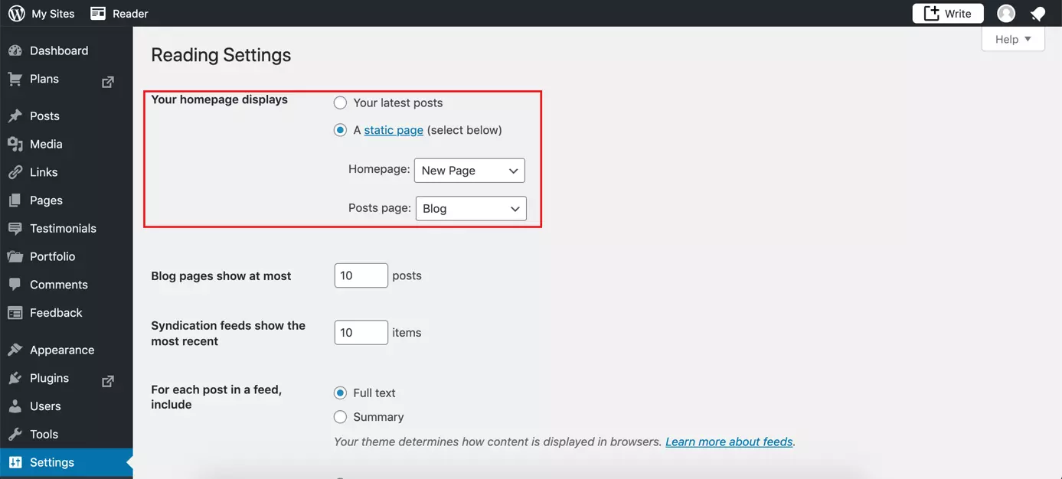Open Dashboard via its gauge icon
The image size is (1062, 479).
[15, 51]
